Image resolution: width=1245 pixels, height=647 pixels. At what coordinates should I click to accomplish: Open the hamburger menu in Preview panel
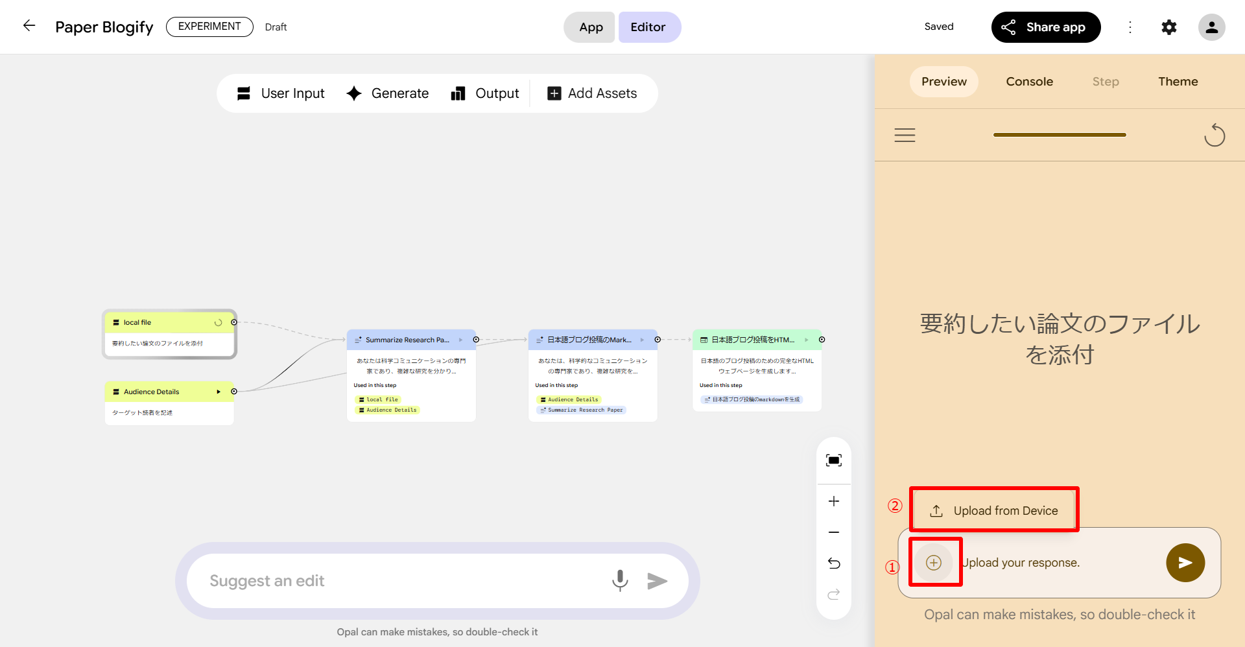(x=905, y=135)
